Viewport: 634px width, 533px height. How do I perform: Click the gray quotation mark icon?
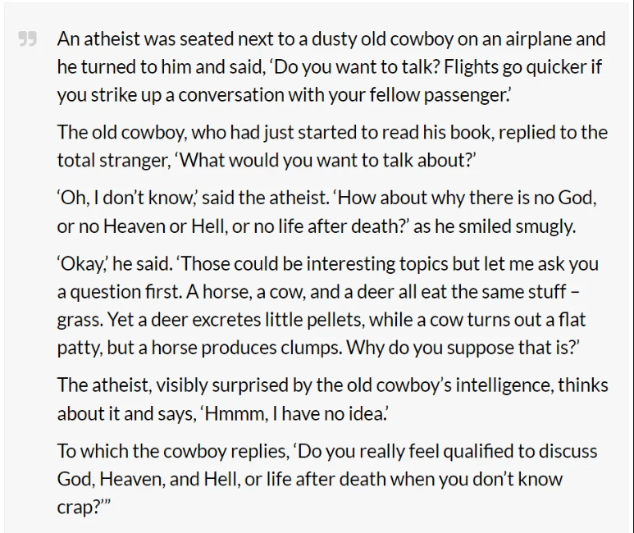click(x=28, y=39)
